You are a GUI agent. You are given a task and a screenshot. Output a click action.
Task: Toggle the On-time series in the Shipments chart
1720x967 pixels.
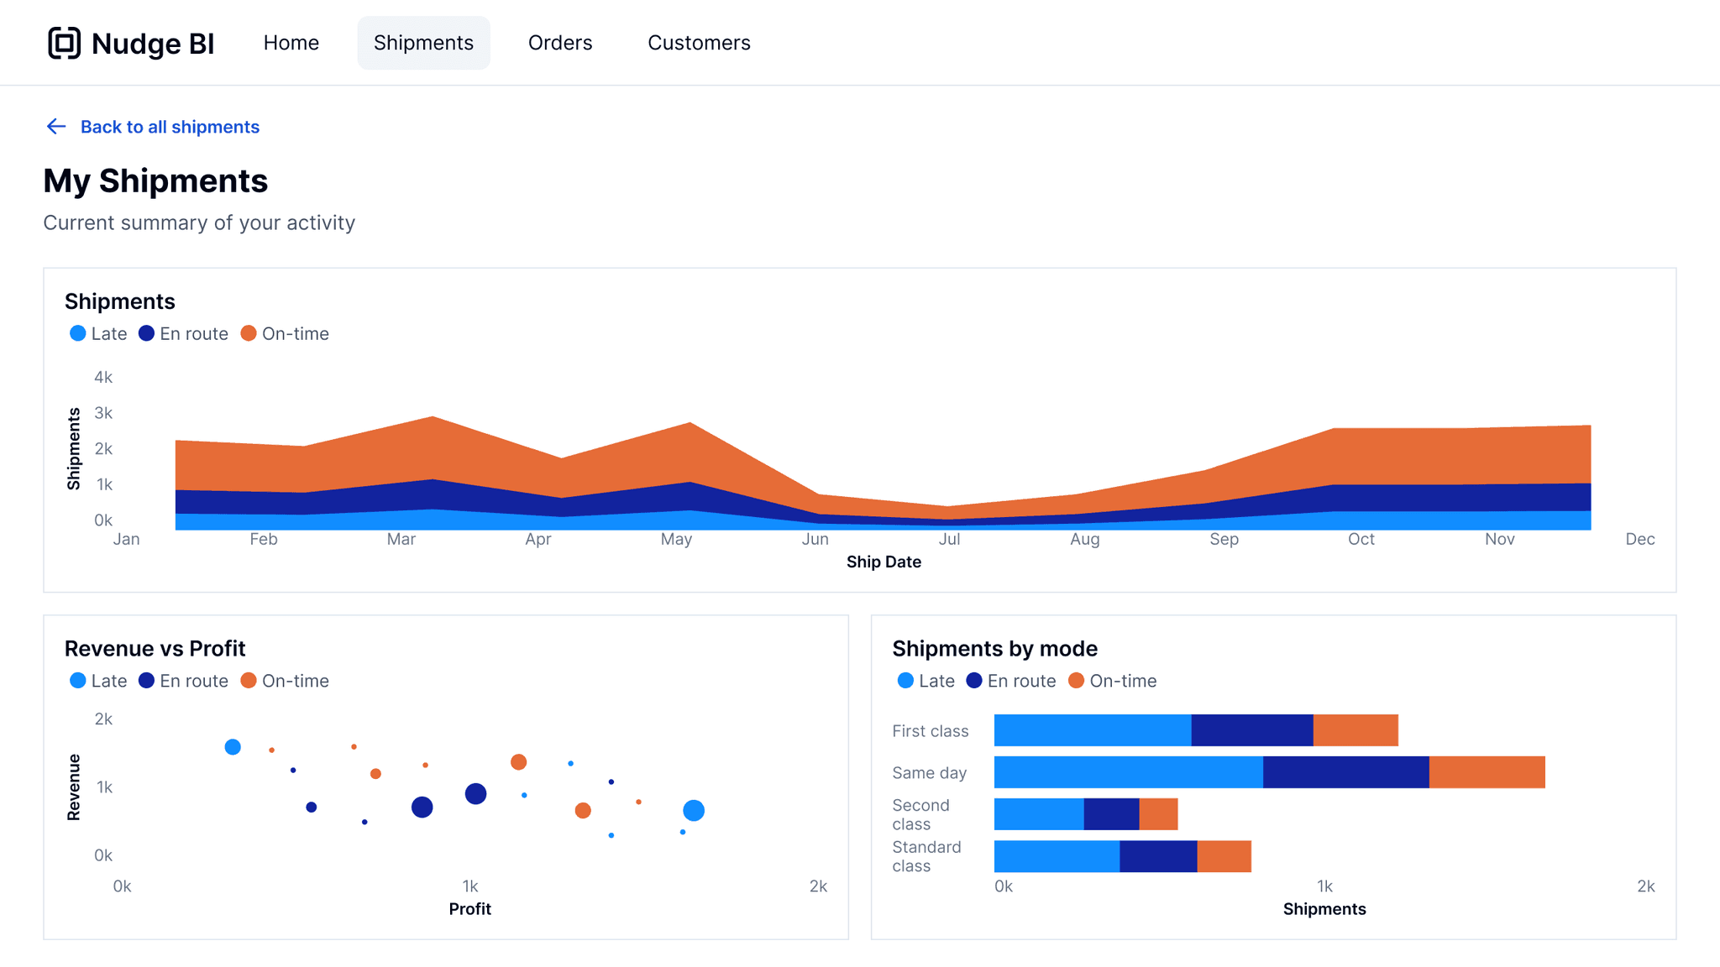[286, 333]
